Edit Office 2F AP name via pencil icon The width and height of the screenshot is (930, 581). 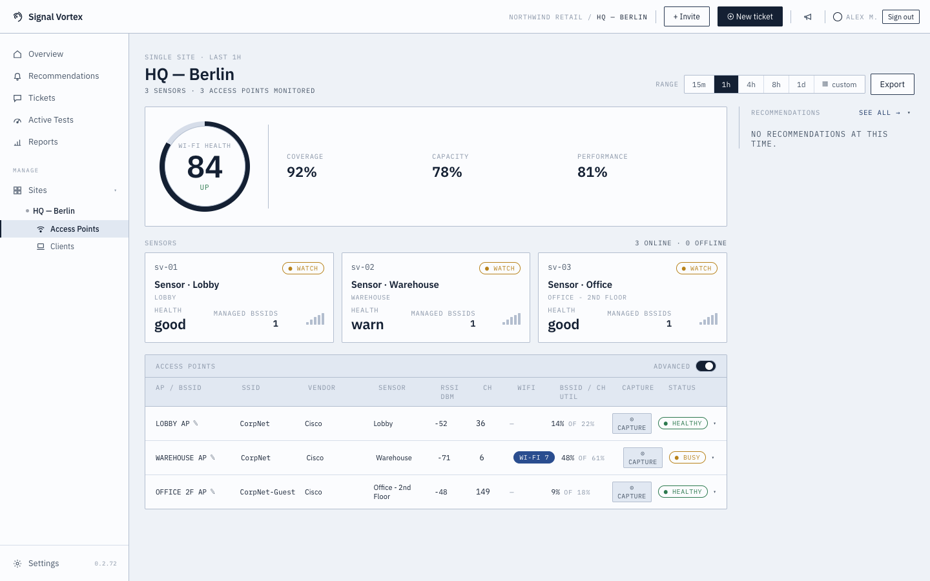pyautogui.click(x=212, y=492)
